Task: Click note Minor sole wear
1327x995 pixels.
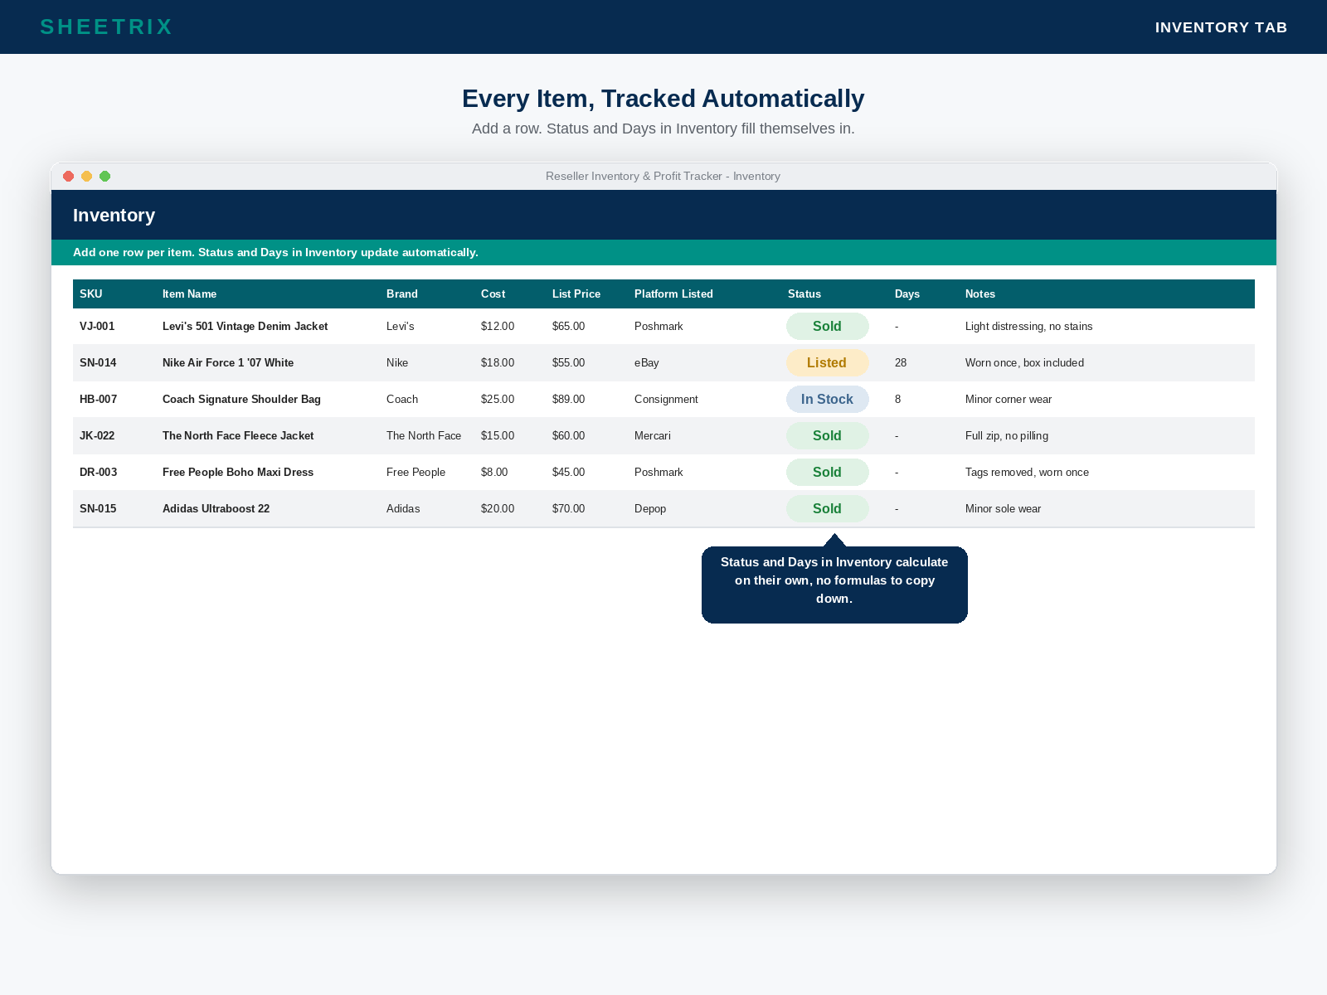Action: point(1003,508)
